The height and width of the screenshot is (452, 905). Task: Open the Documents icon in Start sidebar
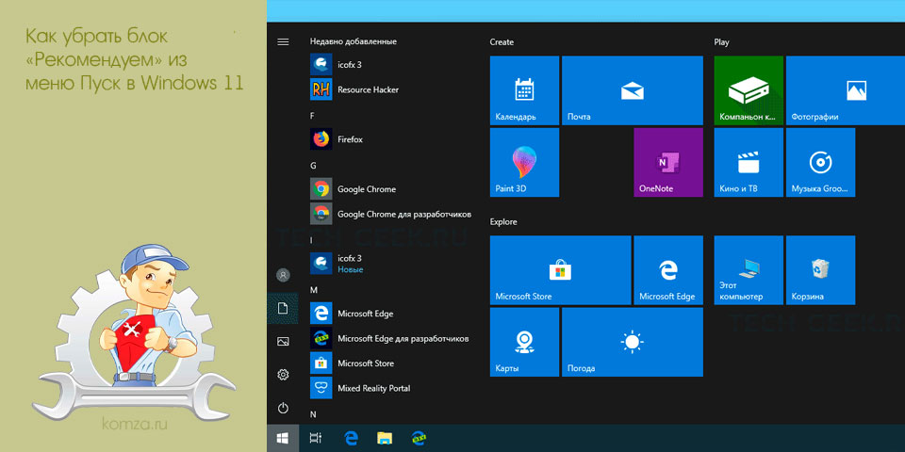click(x=283, y=309)
